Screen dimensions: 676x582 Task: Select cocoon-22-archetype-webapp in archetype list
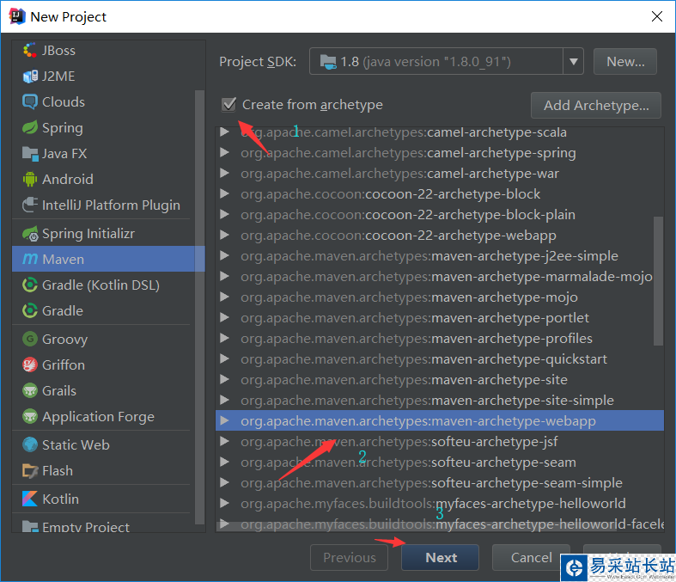coord(460,236)
